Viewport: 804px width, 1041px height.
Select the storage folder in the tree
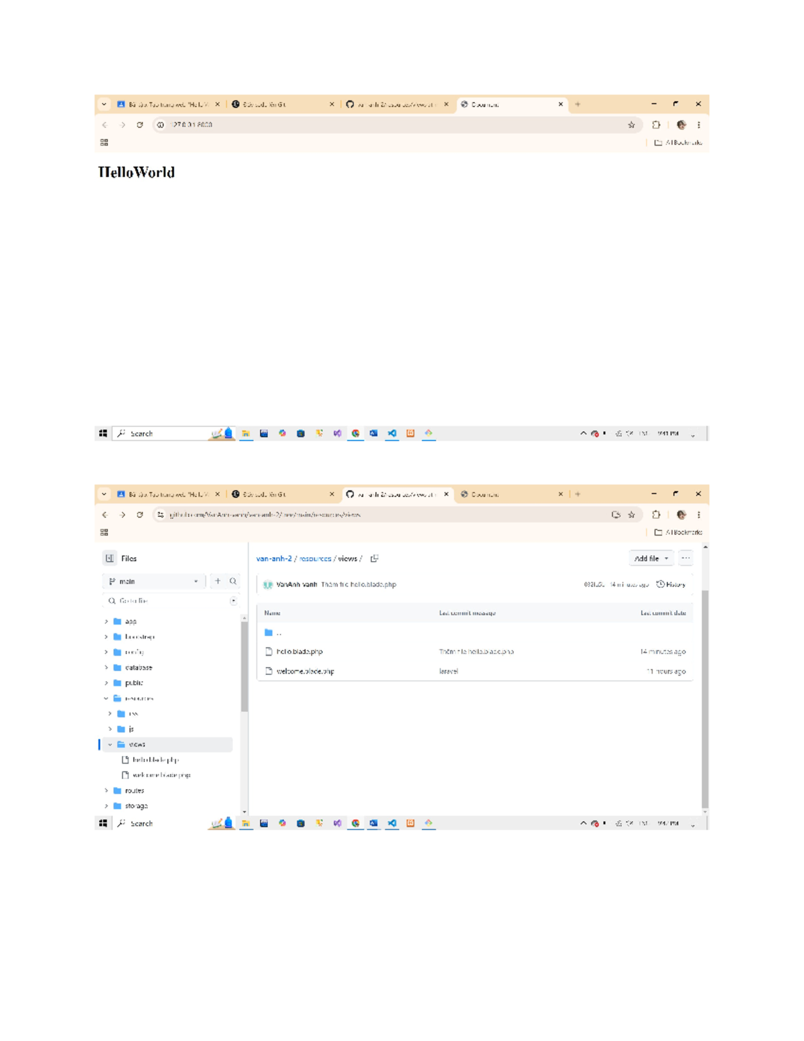click(x=136, y=806)
